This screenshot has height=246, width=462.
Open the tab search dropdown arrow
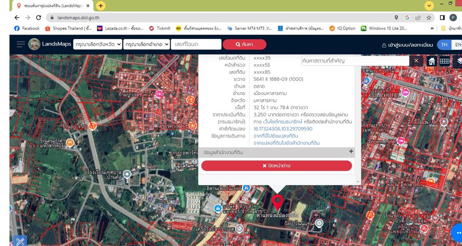tap(429, 6)
